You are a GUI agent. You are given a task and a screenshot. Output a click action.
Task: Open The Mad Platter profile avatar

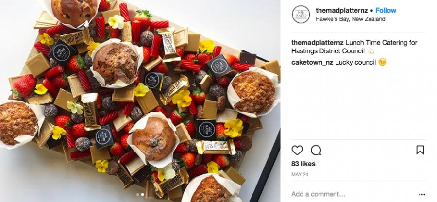pyautogui.click(x=301, y=15)
